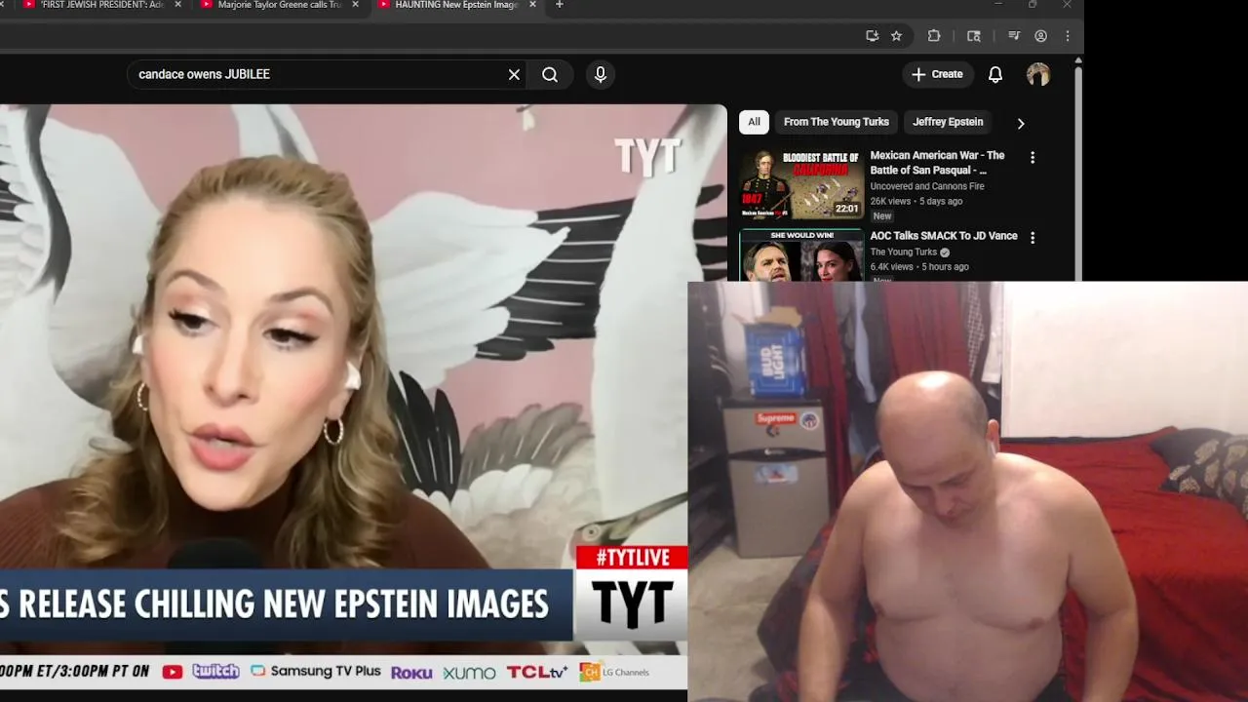
Task: Click the tab search toolbar icon
Action: pos(973,36)
